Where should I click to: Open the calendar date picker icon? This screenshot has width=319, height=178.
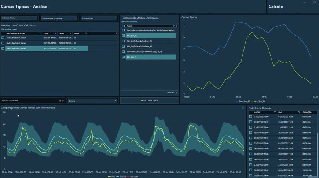pos(60,100)
